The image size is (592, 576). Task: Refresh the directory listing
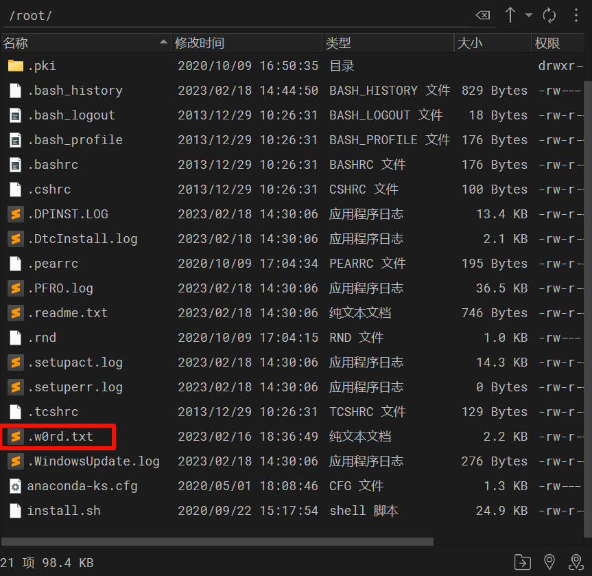[x=549, y=16]
